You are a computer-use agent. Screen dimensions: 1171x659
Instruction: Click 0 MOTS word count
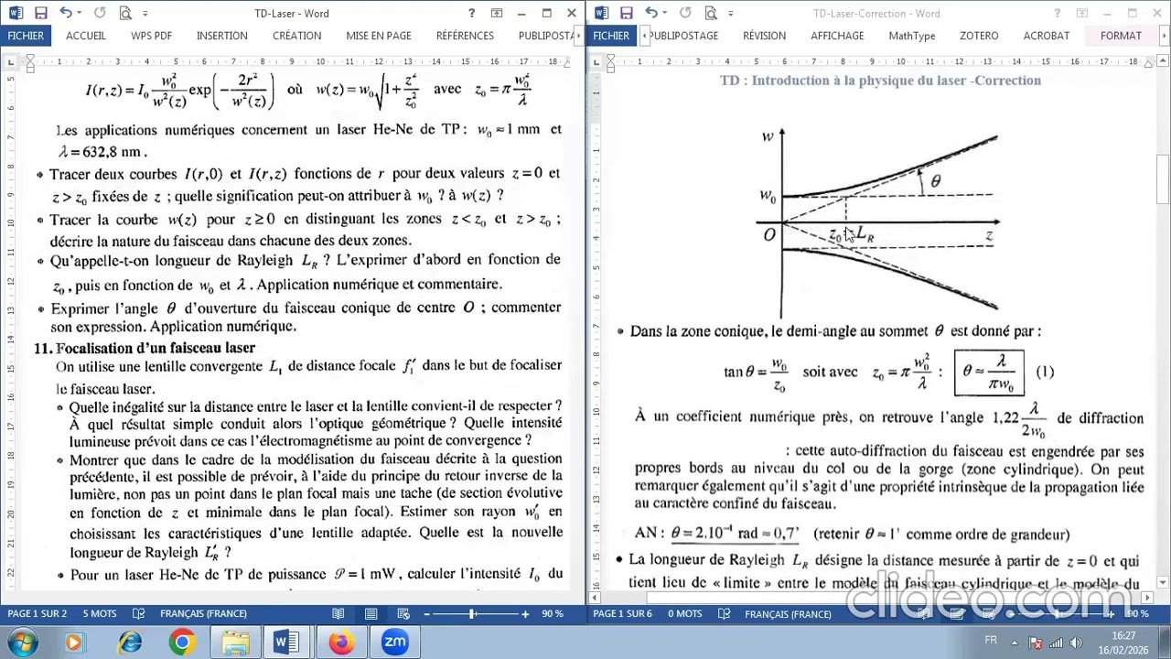(x=685, y=614)
